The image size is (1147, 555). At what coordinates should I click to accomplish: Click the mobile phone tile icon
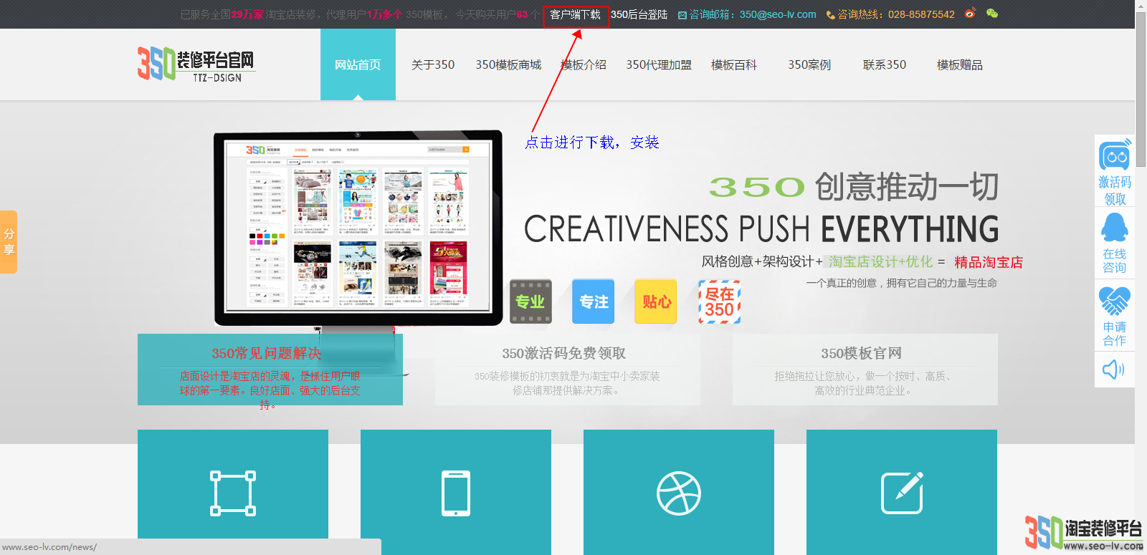pyautogui.click(x=456, y=493)
